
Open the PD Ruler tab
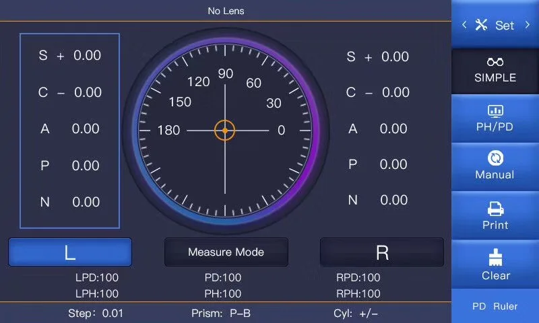pyautogui.click(x=495, y=306)
